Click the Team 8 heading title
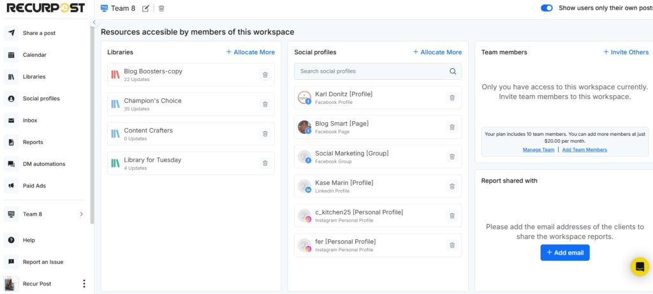This screenshot has height=294, width=653. click(123, 8)
